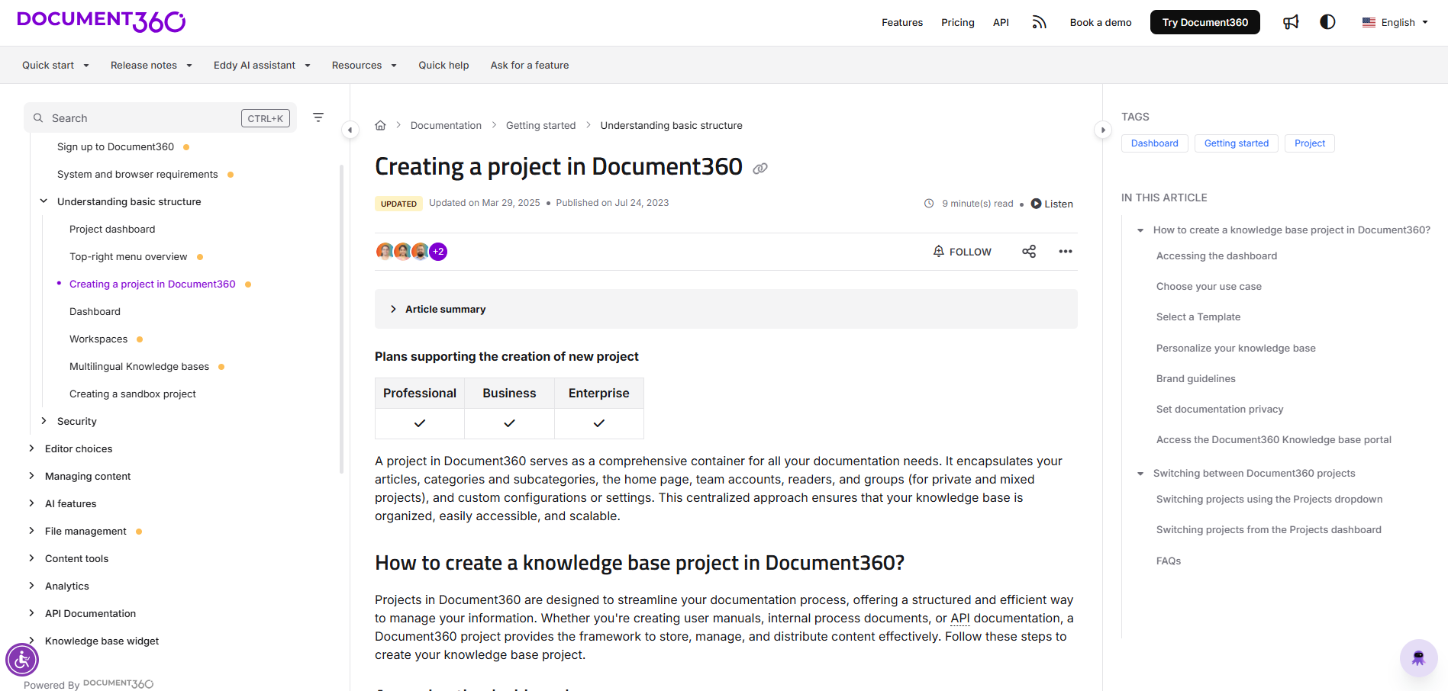The image size is (1448, 691).
Task: Collapse the left sidebar arrow
Action: (350, 130)
